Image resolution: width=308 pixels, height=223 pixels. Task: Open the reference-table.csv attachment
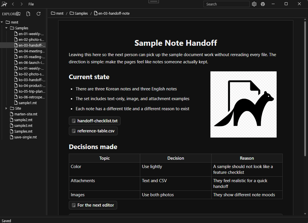[93, 131]
